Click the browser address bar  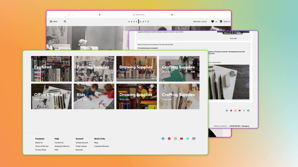pyautogui.click(x=139, y=15)
